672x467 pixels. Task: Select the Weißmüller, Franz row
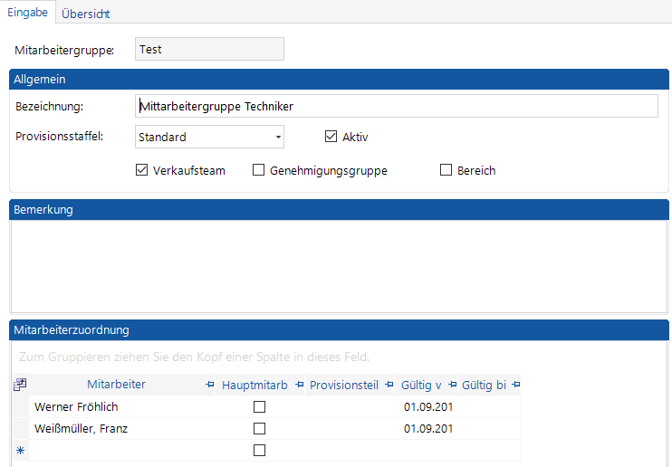pyautogui.click(x=81, y=429)
